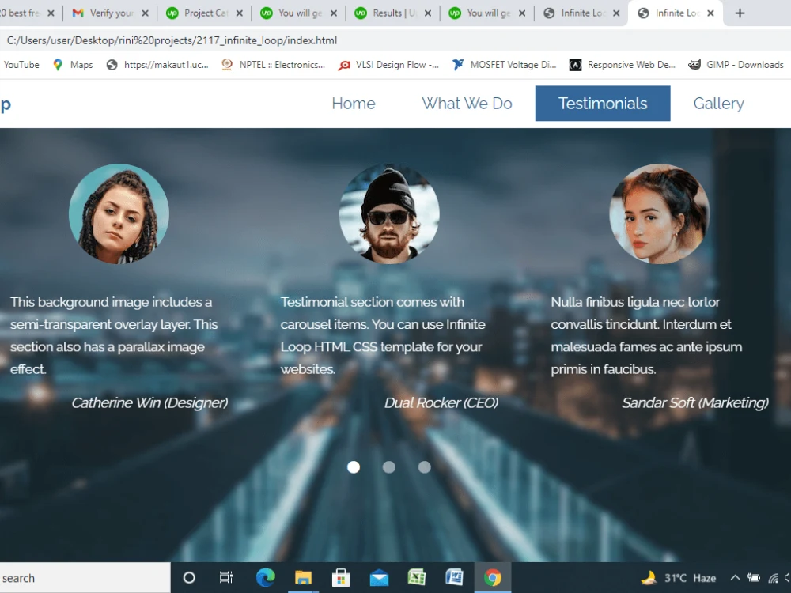The width and height of the screenshot is (791, 593).
Task: Open a new browser tab
Action: (740, 13)
